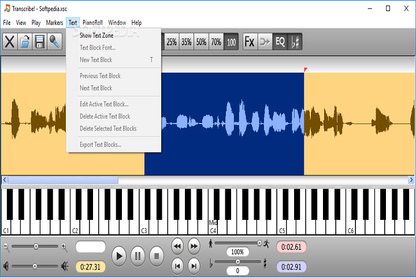Click the microphone record icon

(55, 42)
